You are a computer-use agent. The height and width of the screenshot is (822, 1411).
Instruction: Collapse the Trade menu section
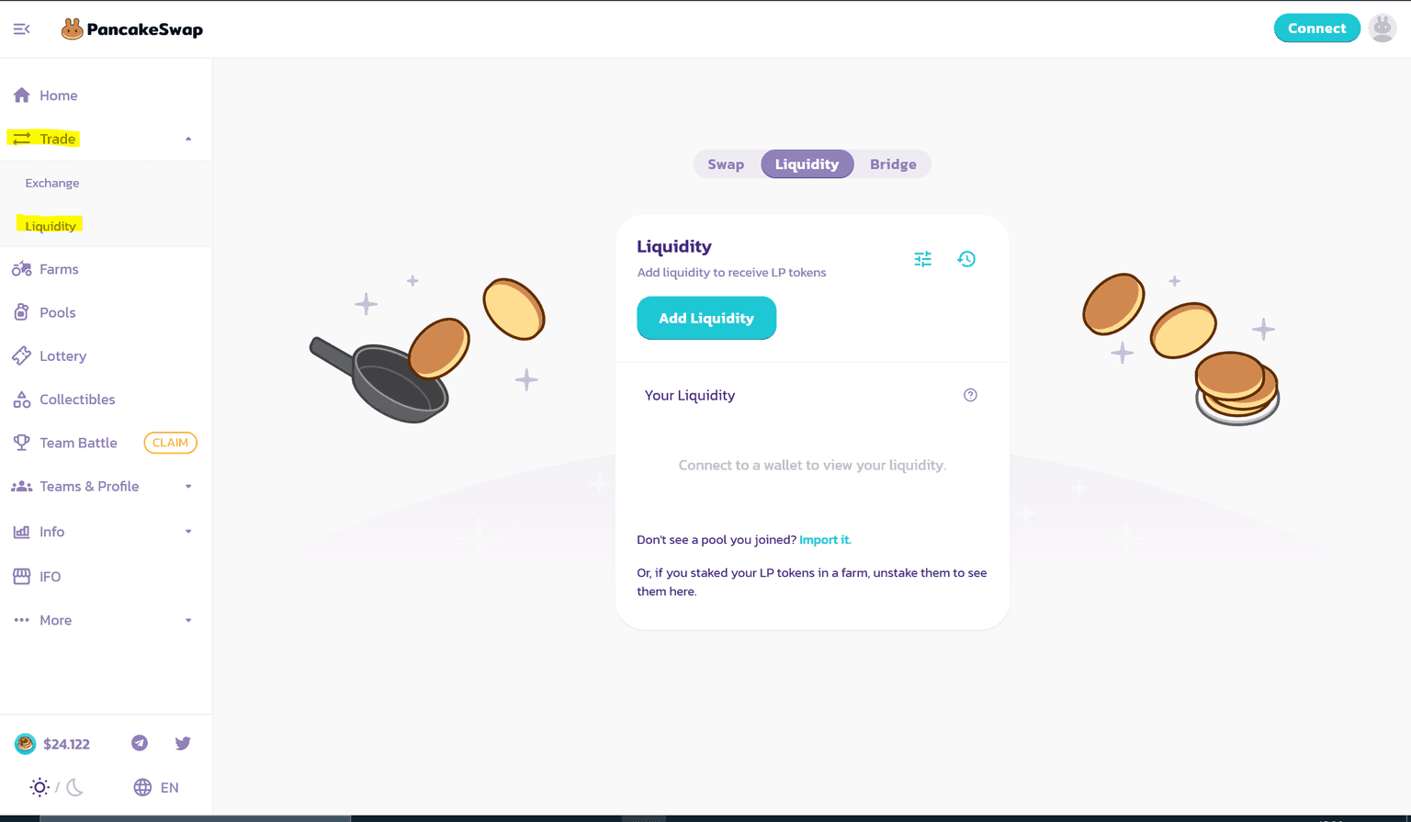coord(106,139)
